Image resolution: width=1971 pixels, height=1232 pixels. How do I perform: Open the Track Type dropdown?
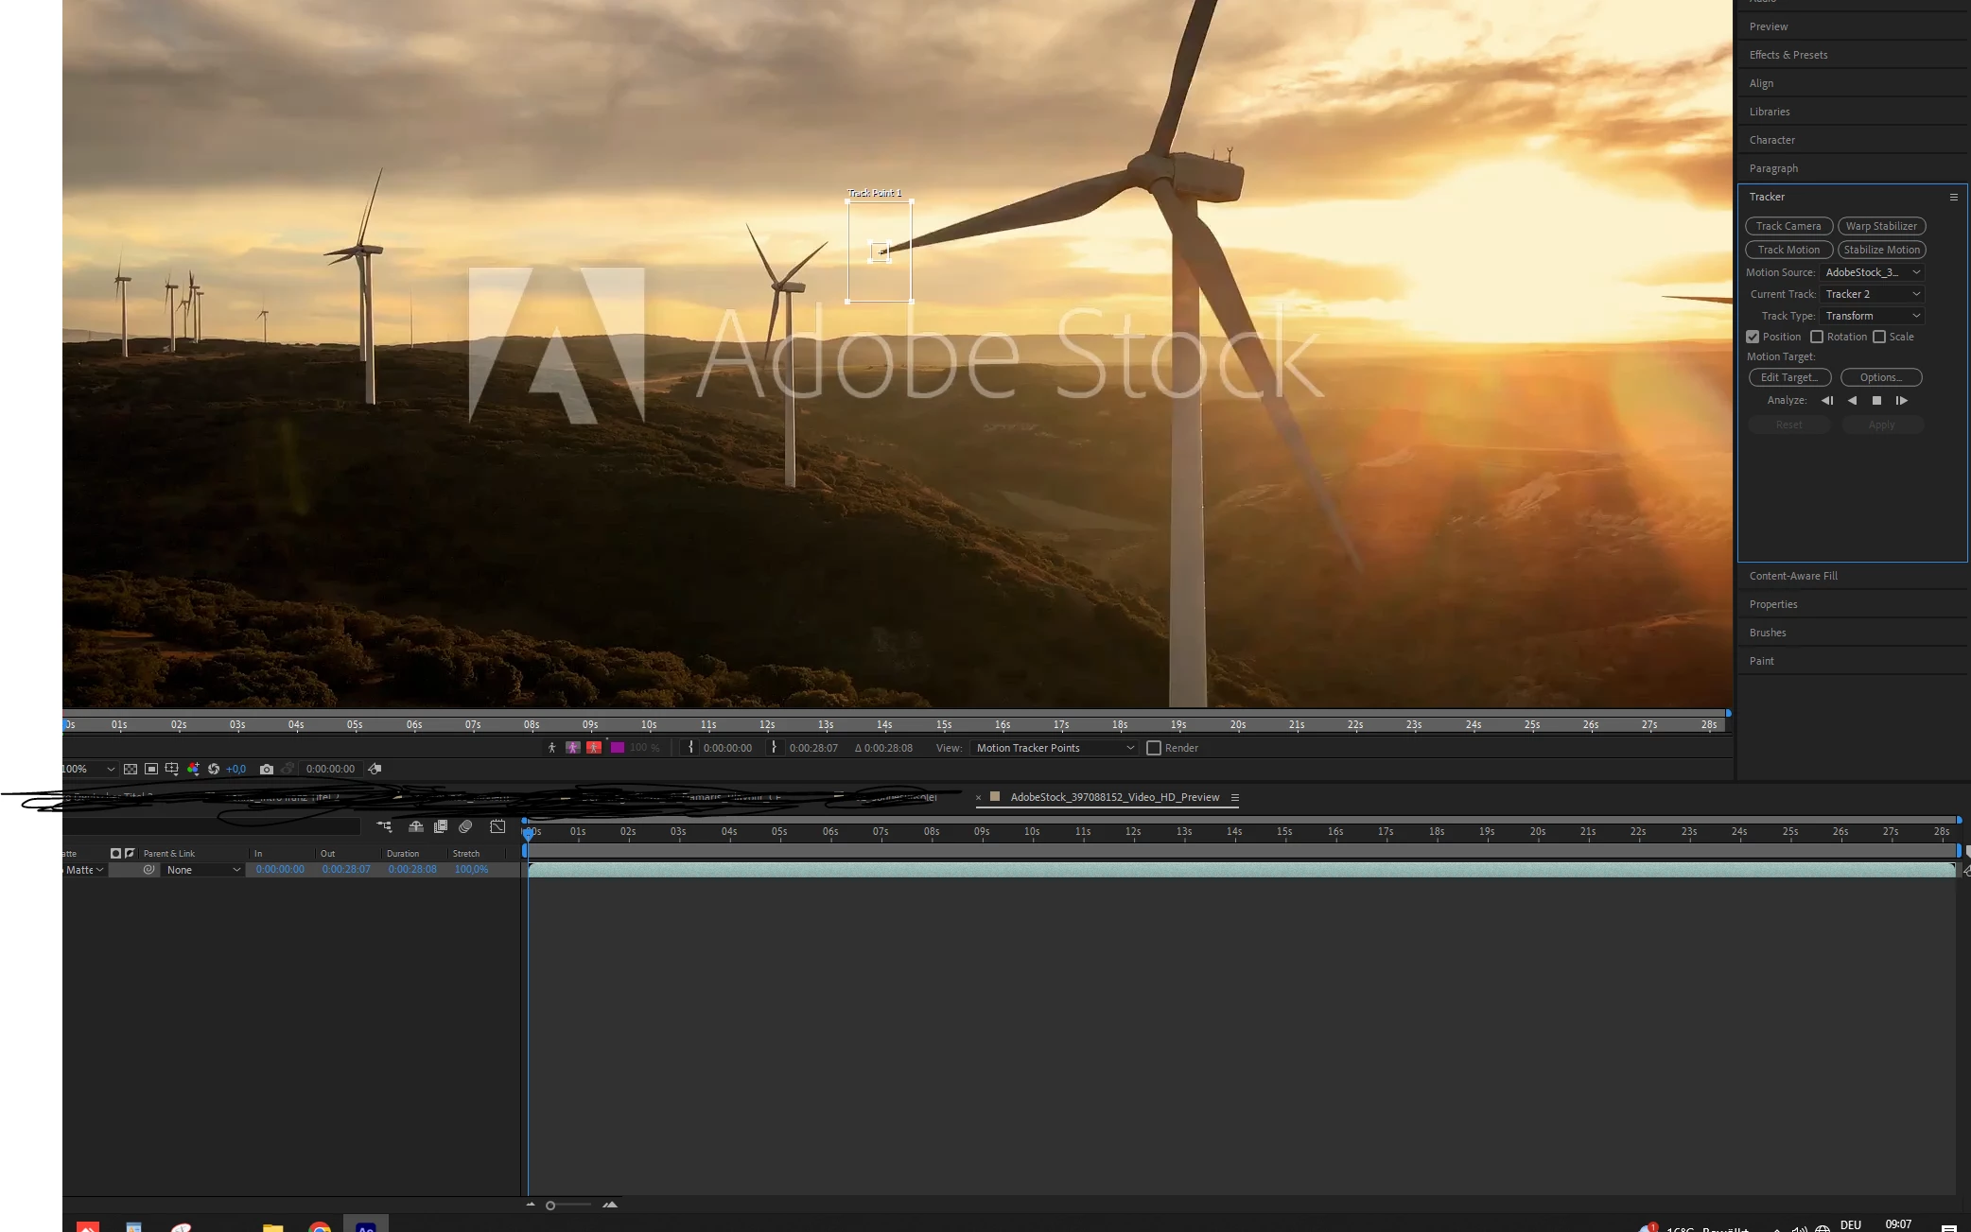tap(1872, 316)
